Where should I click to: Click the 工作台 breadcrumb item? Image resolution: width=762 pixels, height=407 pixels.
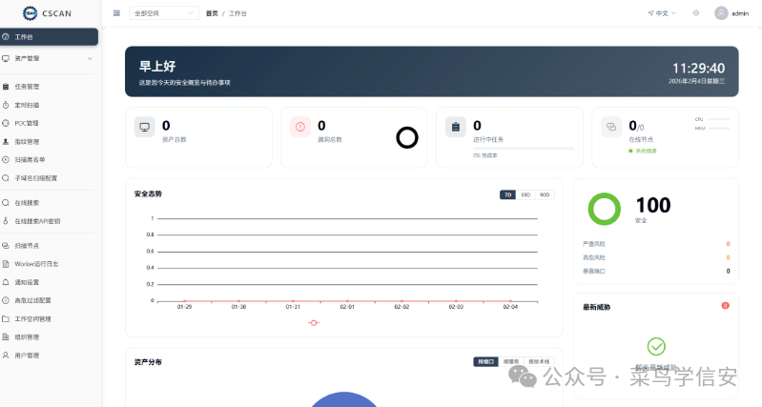(237, 13)
